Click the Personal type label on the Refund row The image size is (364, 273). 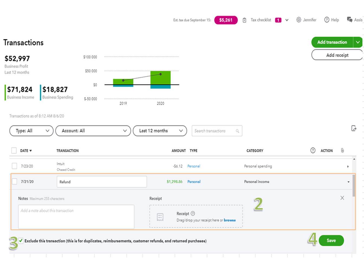pyautogui.click(x=194, y=181)
